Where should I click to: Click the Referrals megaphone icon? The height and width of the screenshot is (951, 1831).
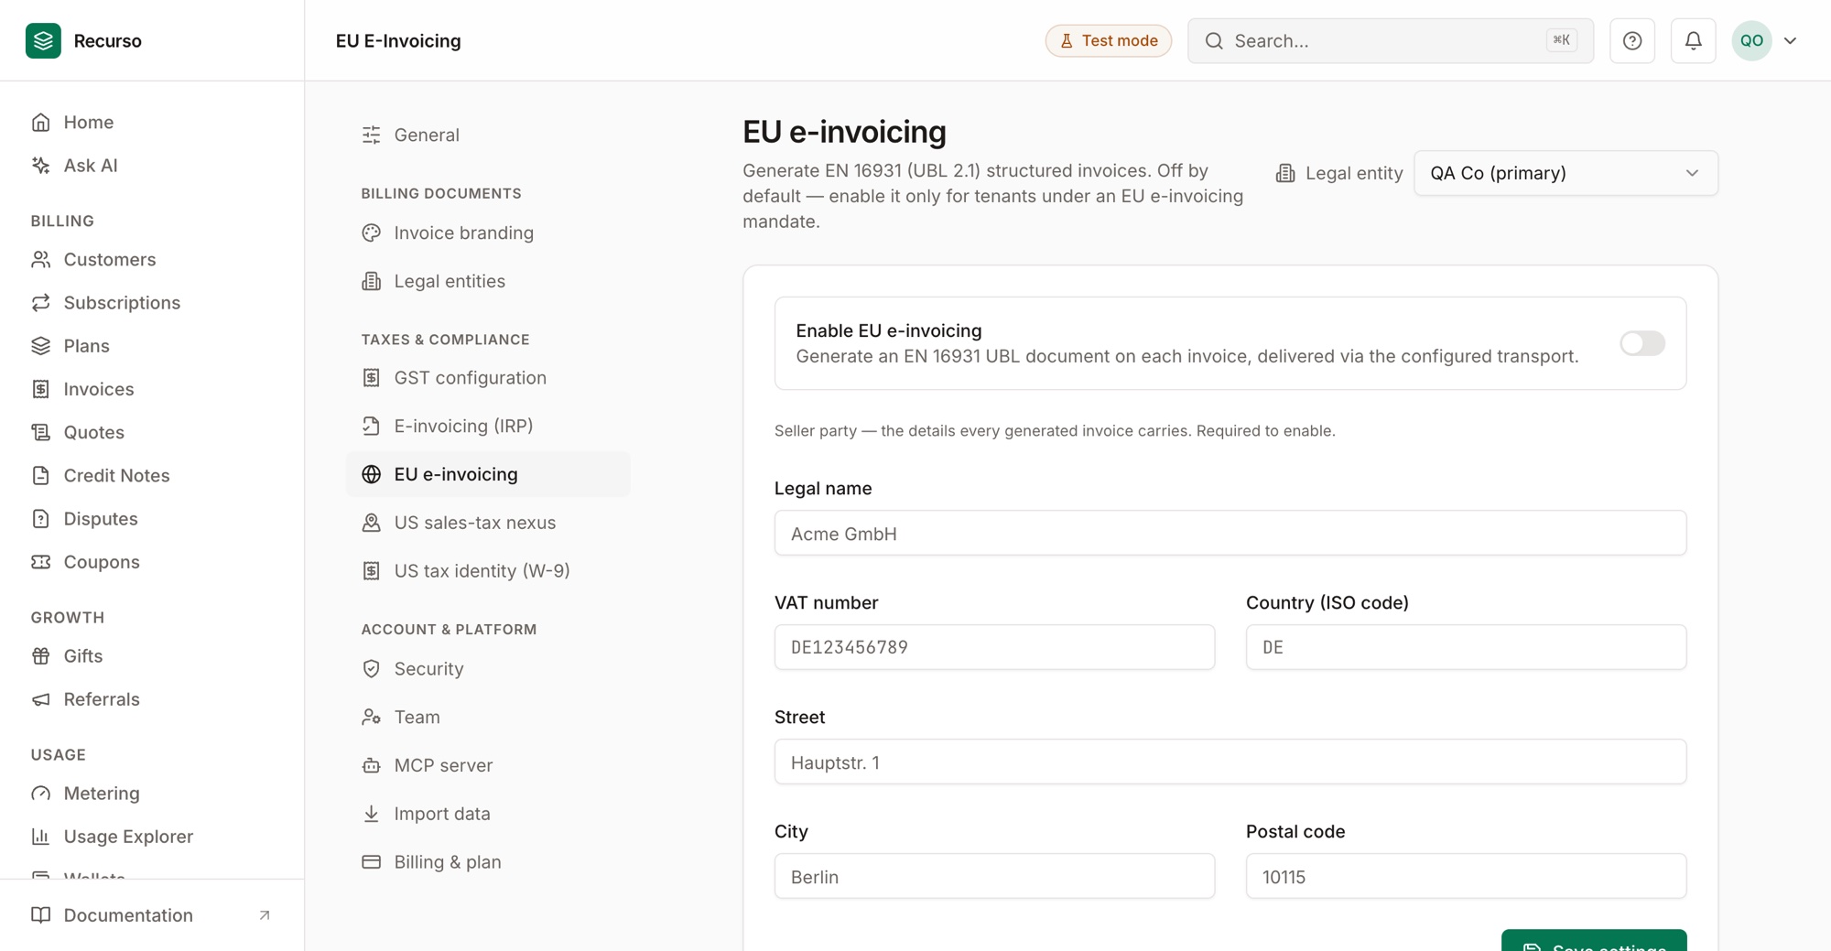(x=40, y=699)
